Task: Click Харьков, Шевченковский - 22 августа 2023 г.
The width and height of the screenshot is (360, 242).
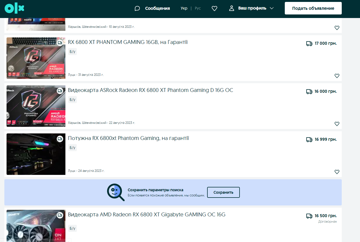Action: (101, 123)
